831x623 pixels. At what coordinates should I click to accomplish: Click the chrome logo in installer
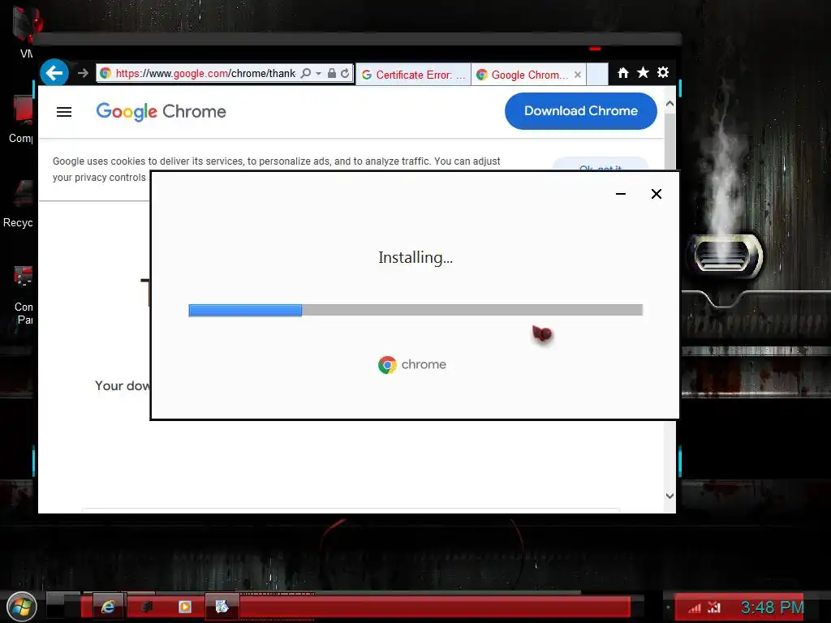click(x=412, y=364)
